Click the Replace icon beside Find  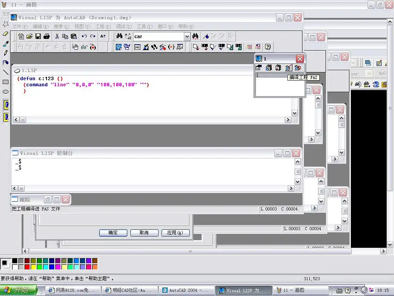click(x=128, y=36)
